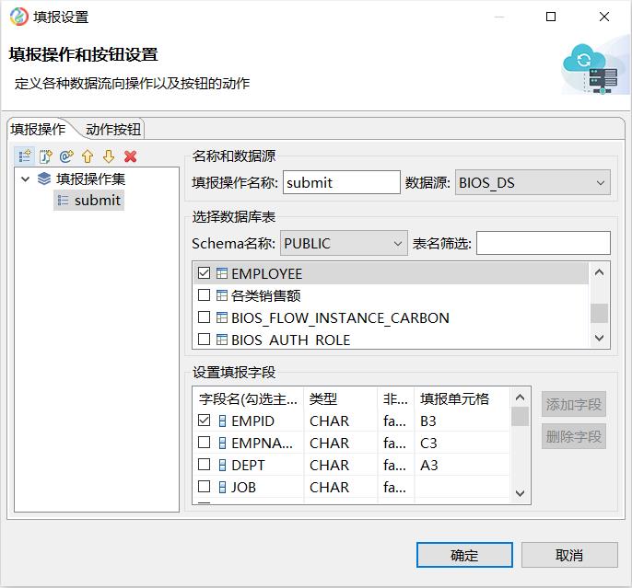Click the EMPNA... field column icon

coord(222,444)
